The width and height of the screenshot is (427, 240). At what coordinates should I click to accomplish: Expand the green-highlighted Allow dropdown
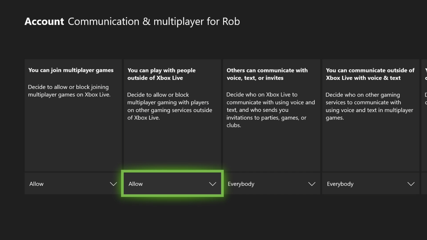(172, 184)
